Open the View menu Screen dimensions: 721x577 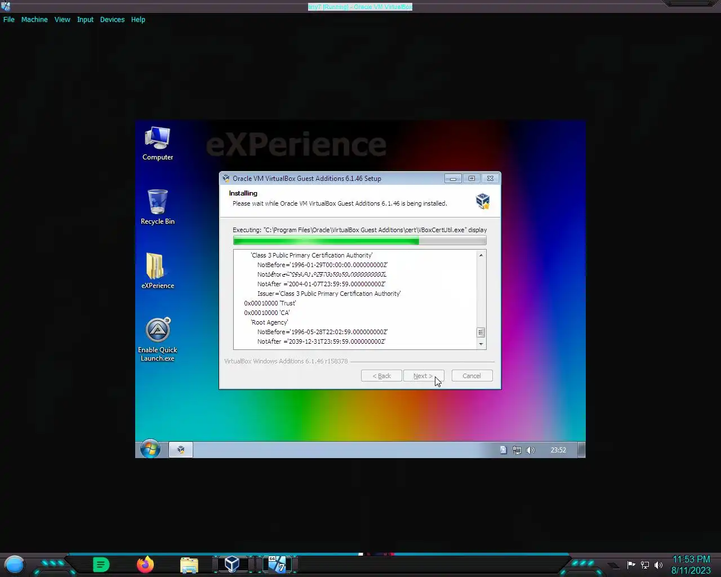(62, 19)
